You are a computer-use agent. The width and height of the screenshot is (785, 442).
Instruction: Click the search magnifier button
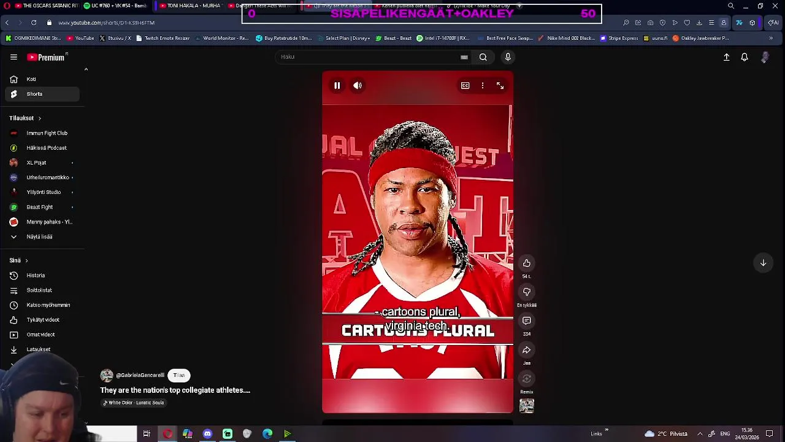click(483, 57)
